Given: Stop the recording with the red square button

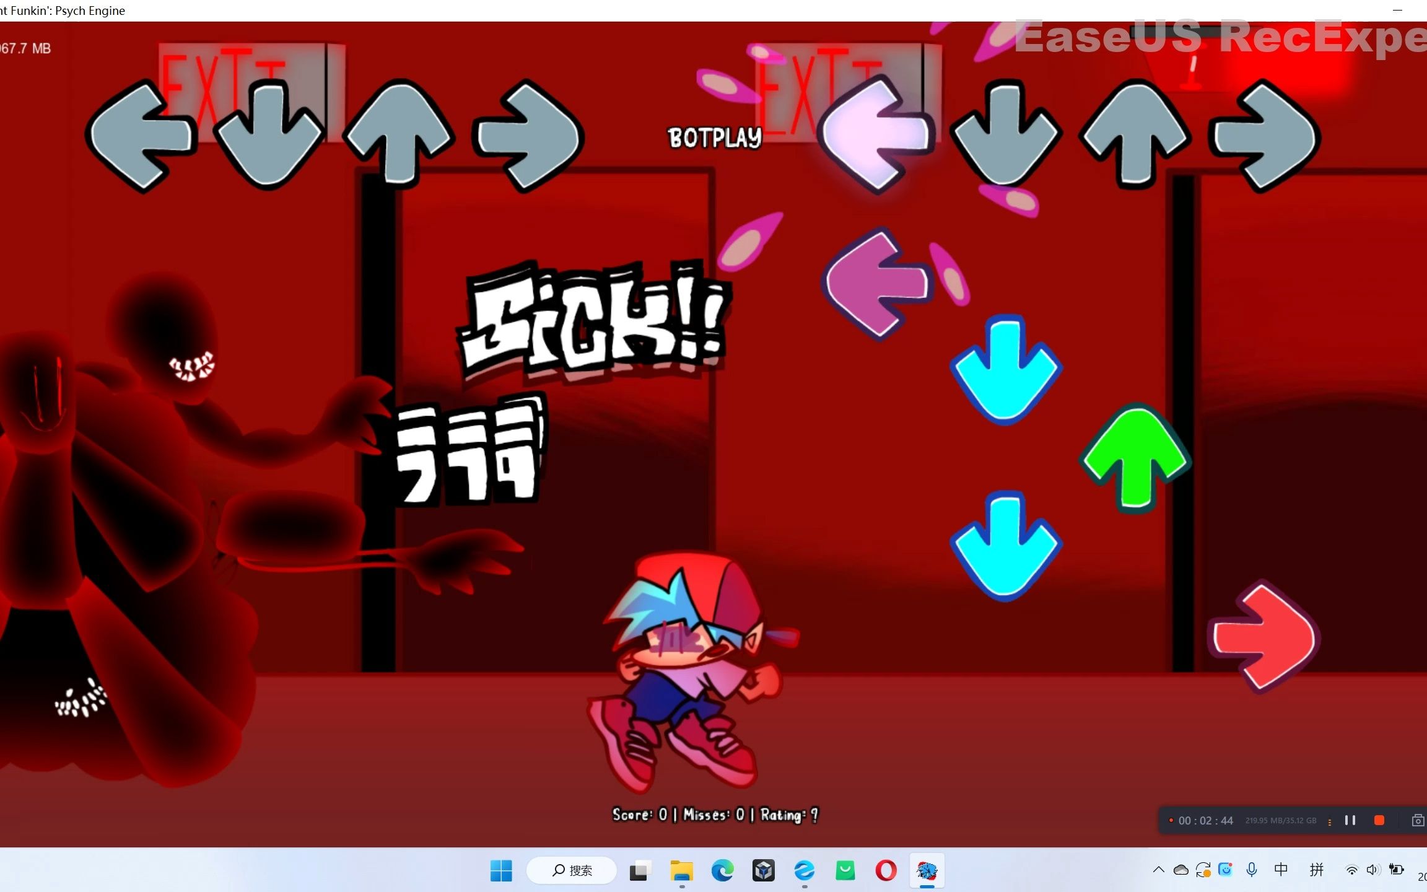Looking at the screenshot, I should coord(1379,820).
